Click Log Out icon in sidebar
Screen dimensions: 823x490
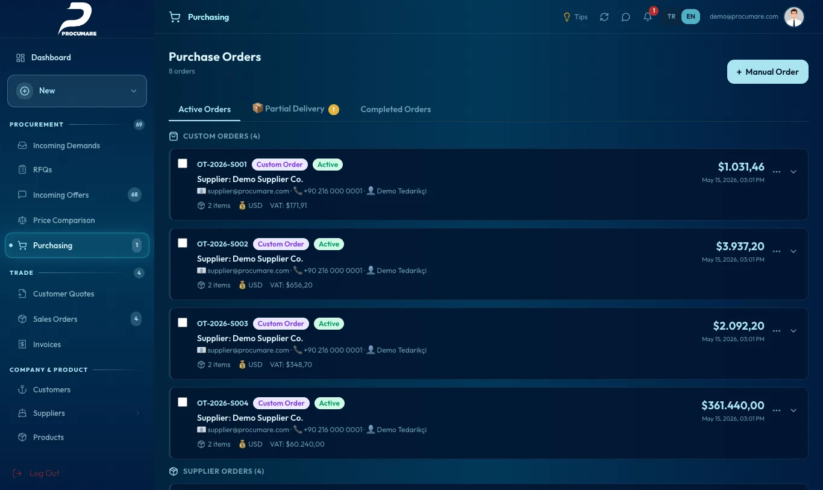[x=17, y=473]
